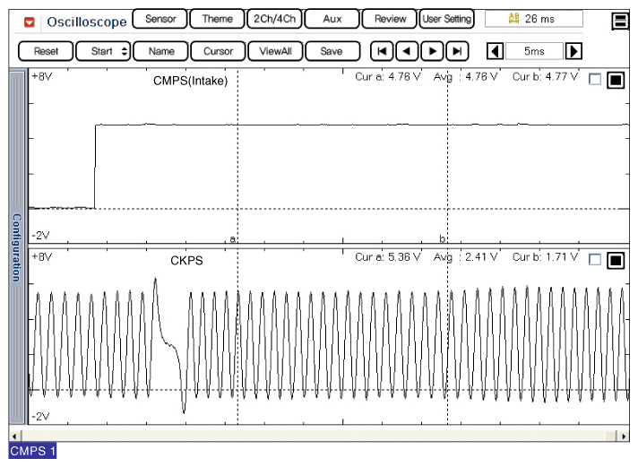Click the filled square icon on CMPS channel
Screen dimensions: 638x467
(616, 81)
